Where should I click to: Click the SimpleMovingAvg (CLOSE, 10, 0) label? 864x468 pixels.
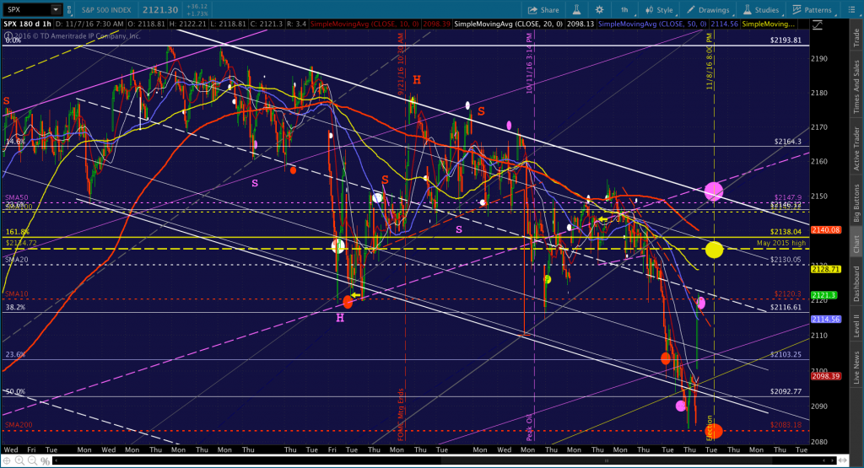[x=364, y=24]
